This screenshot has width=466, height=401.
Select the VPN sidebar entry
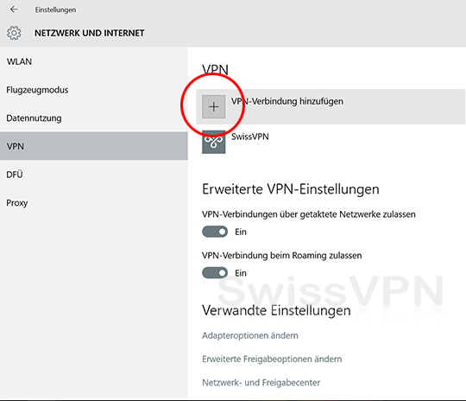[94, 146]
